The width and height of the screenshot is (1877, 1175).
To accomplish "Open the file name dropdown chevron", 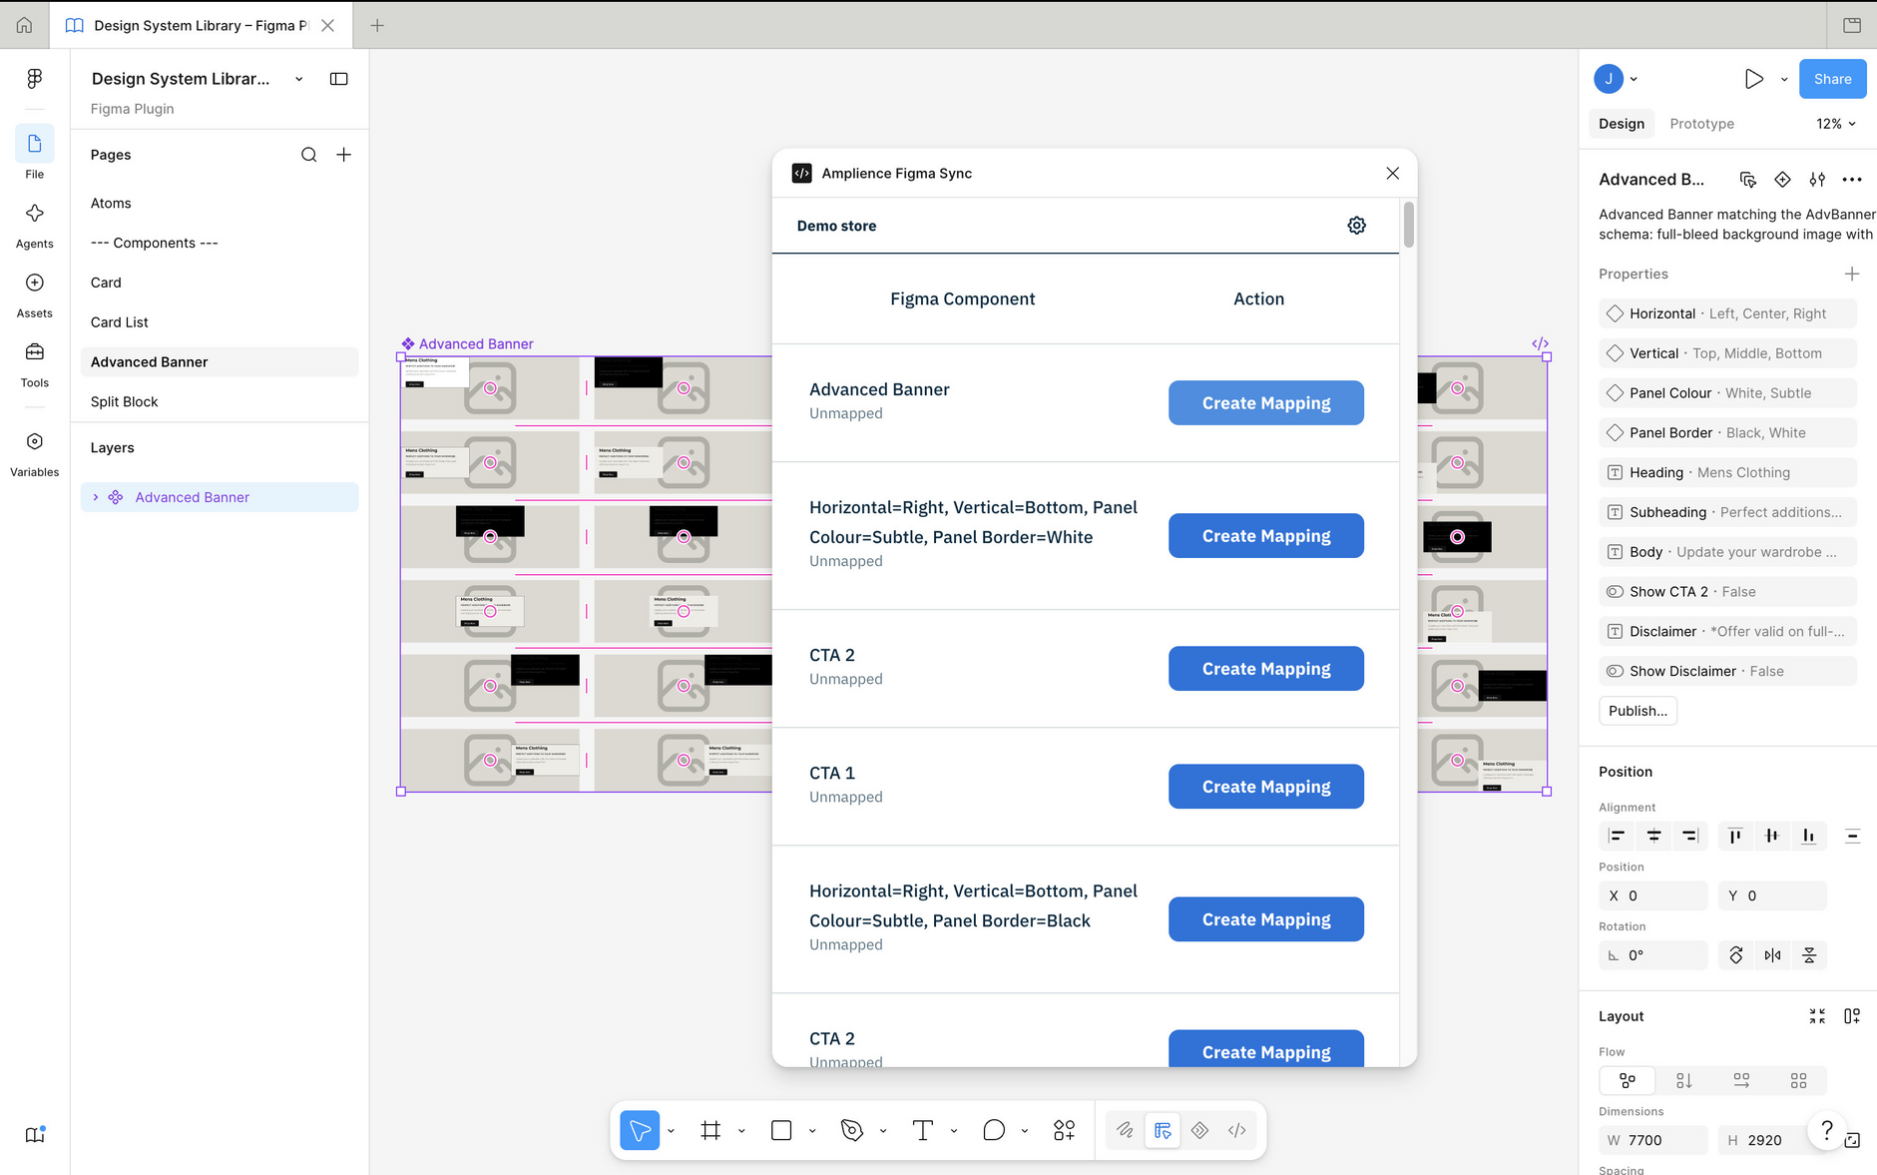I will pos(298,79).
